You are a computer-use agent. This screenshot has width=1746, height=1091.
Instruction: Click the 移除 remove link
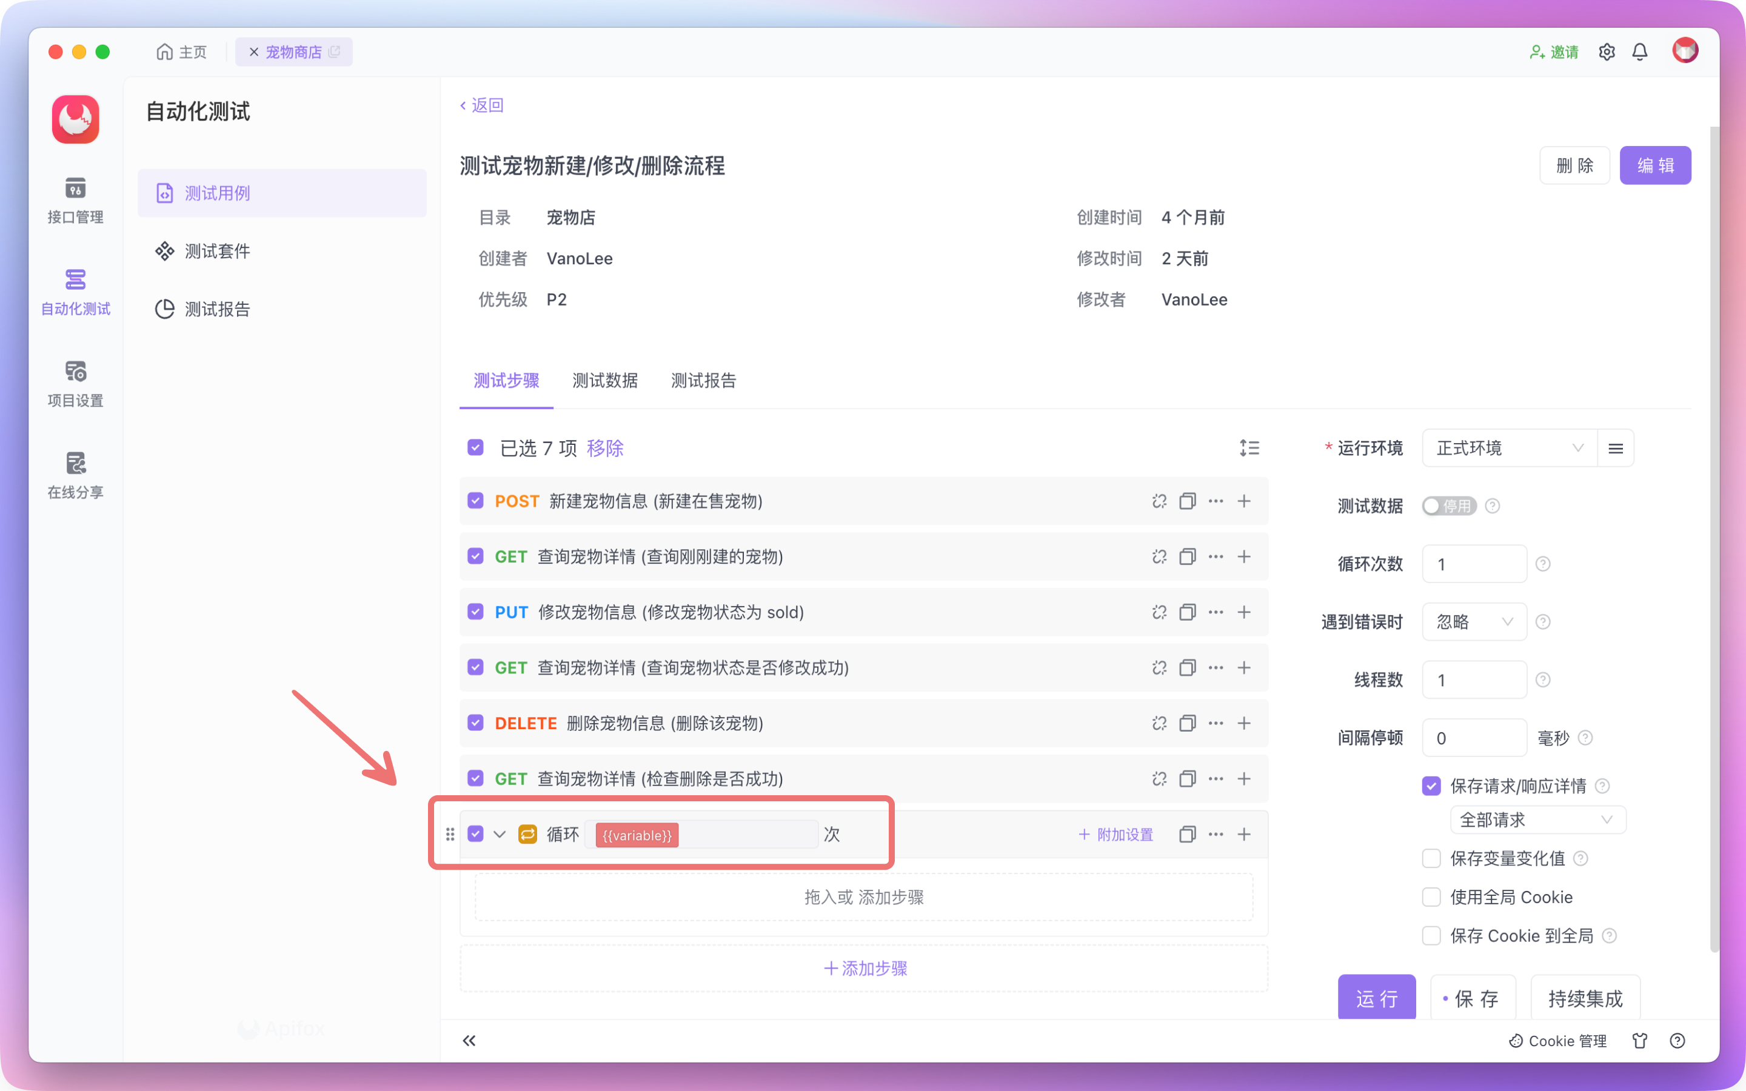pos(605,448)
